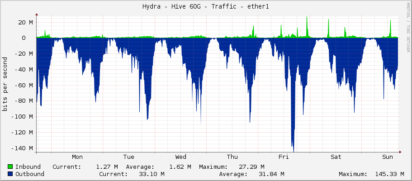
Task: Select the Sun label on time axis
Action: click(x=387, y=157)
